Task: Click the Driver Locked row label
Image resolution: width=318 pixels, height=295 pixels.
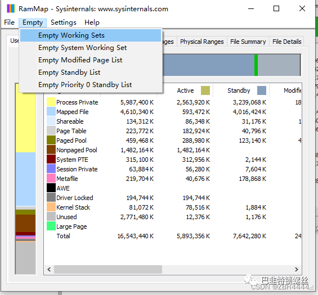Action: tap(75, 198)
